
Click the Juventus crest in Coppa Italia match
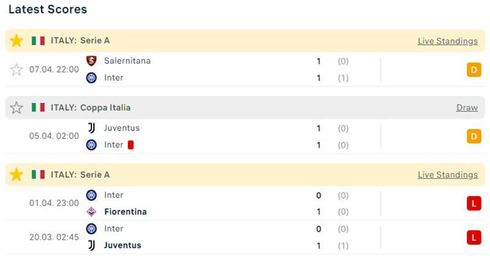[x=91, y=128]
